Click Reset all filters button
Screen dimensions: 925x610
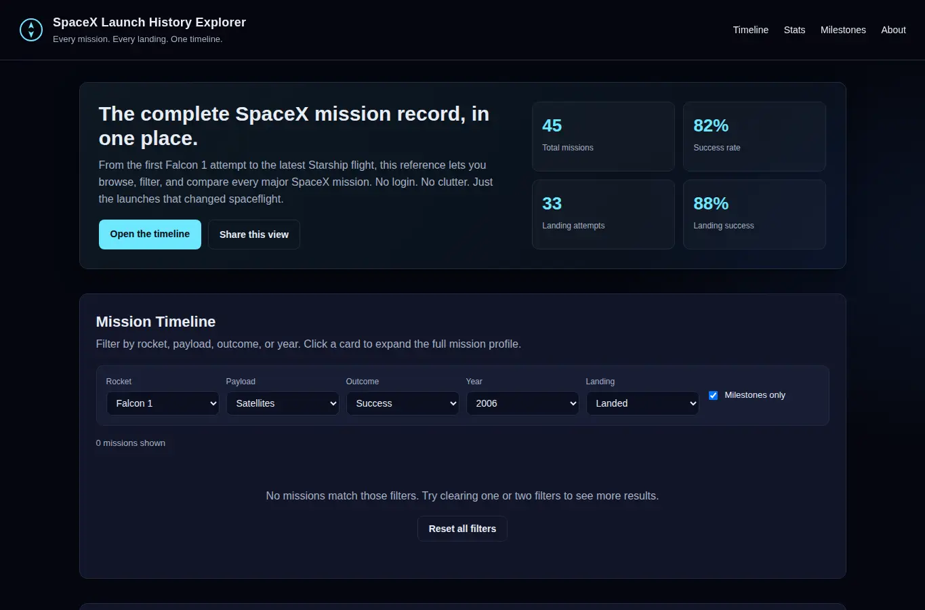pyautogui.click(x=462, y=529)
